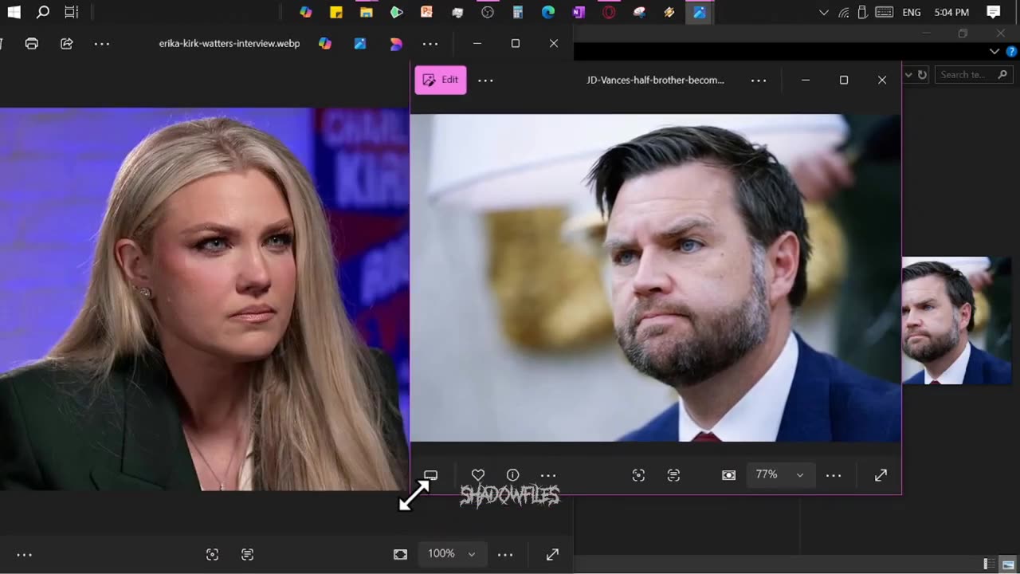
Task: Start visual search in the erika-kirk window
Action: (212, 555)
